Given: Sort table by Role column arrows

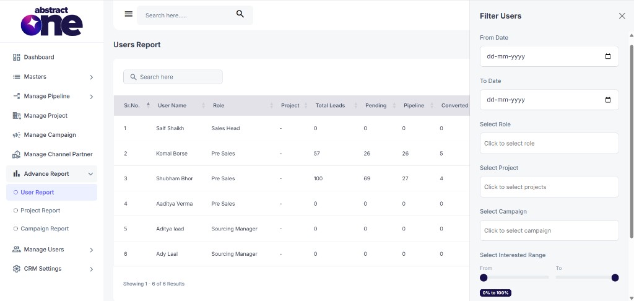Looking at the screenshot, I should tap(271, 105).
